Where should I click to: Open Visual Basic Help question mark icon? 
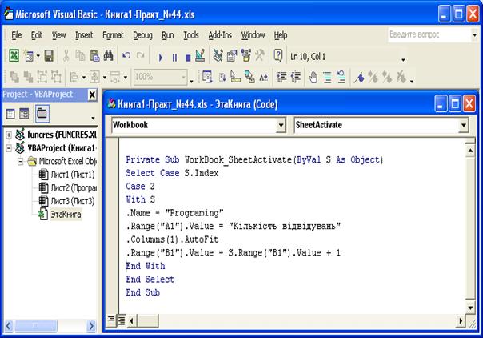pyautogui.click(x=277, y=56)
